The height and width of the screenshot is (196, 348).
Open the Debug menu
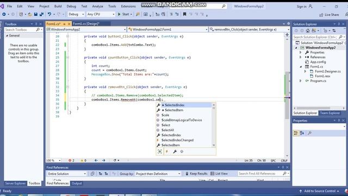(x=71, y=6)
